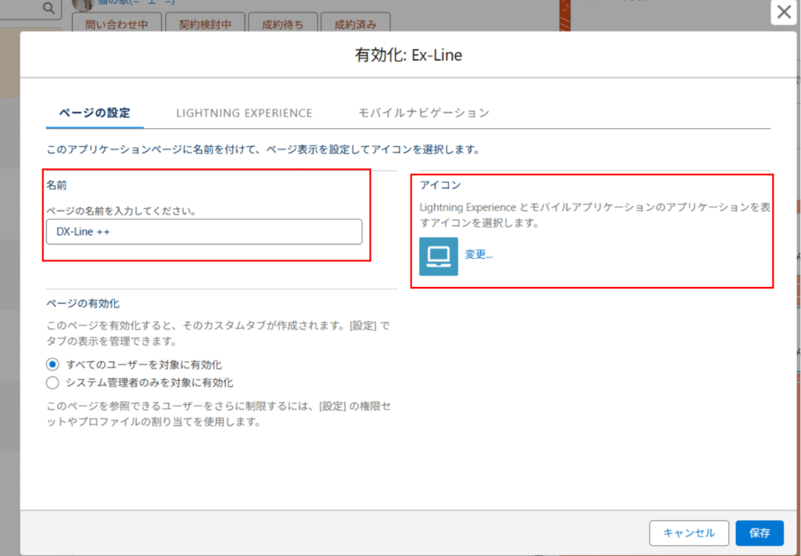Open the モバイルナビゲーション tab
The width and height of the screenshot is (801, 556).
click(x=423, y=113)
